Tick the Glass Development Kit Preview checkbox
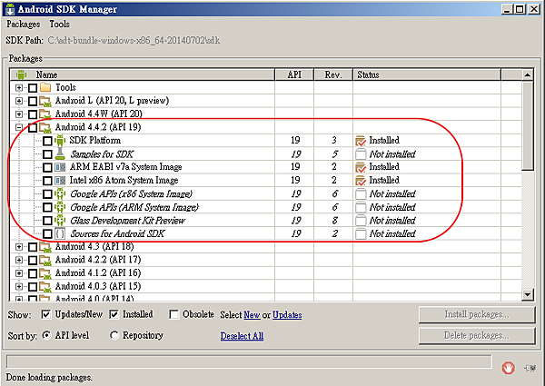The height and width of the screenshot is (386, 545). 47,221
